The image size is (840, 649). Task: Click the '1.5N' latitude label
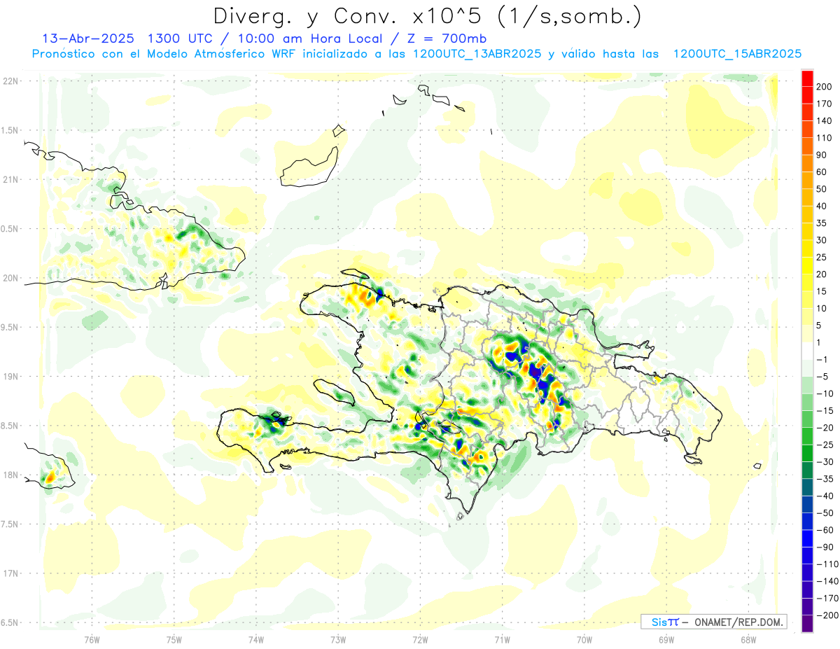(9, 130)
